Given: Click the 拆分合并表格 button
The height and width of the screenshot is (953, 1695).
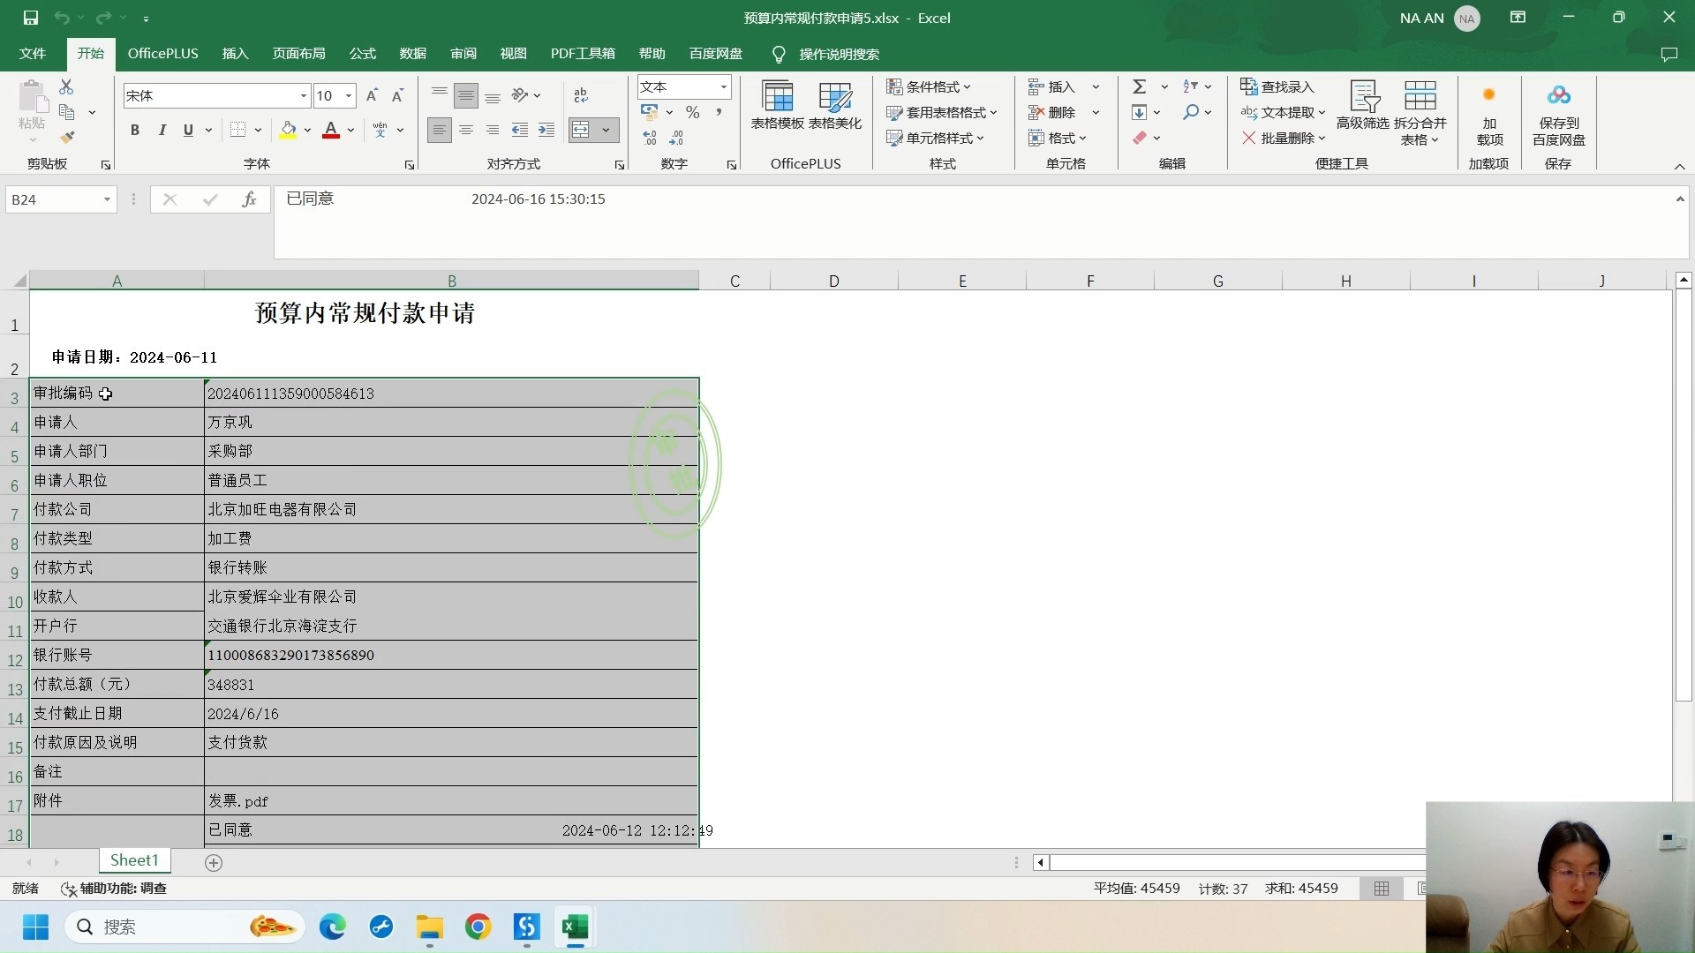Looking at the screenshot, I should pyautogui.click(x=1420, y=113).
